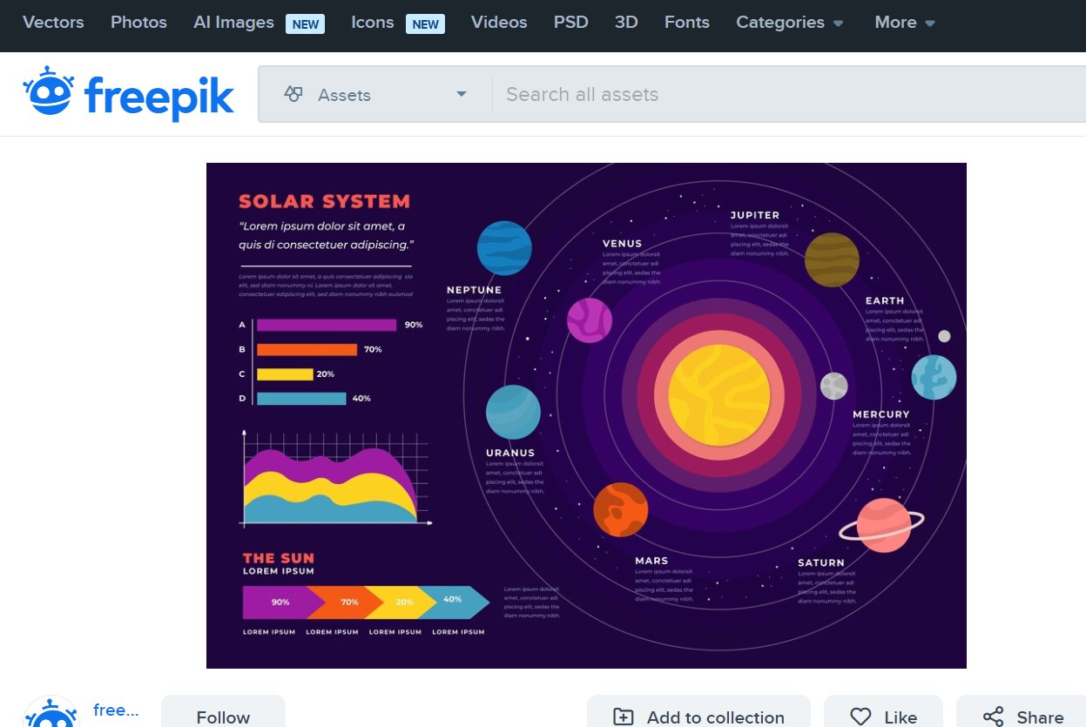Screen dimensions: 1086x727
Task: Switch to the PSD section
Action: point(570,23)
